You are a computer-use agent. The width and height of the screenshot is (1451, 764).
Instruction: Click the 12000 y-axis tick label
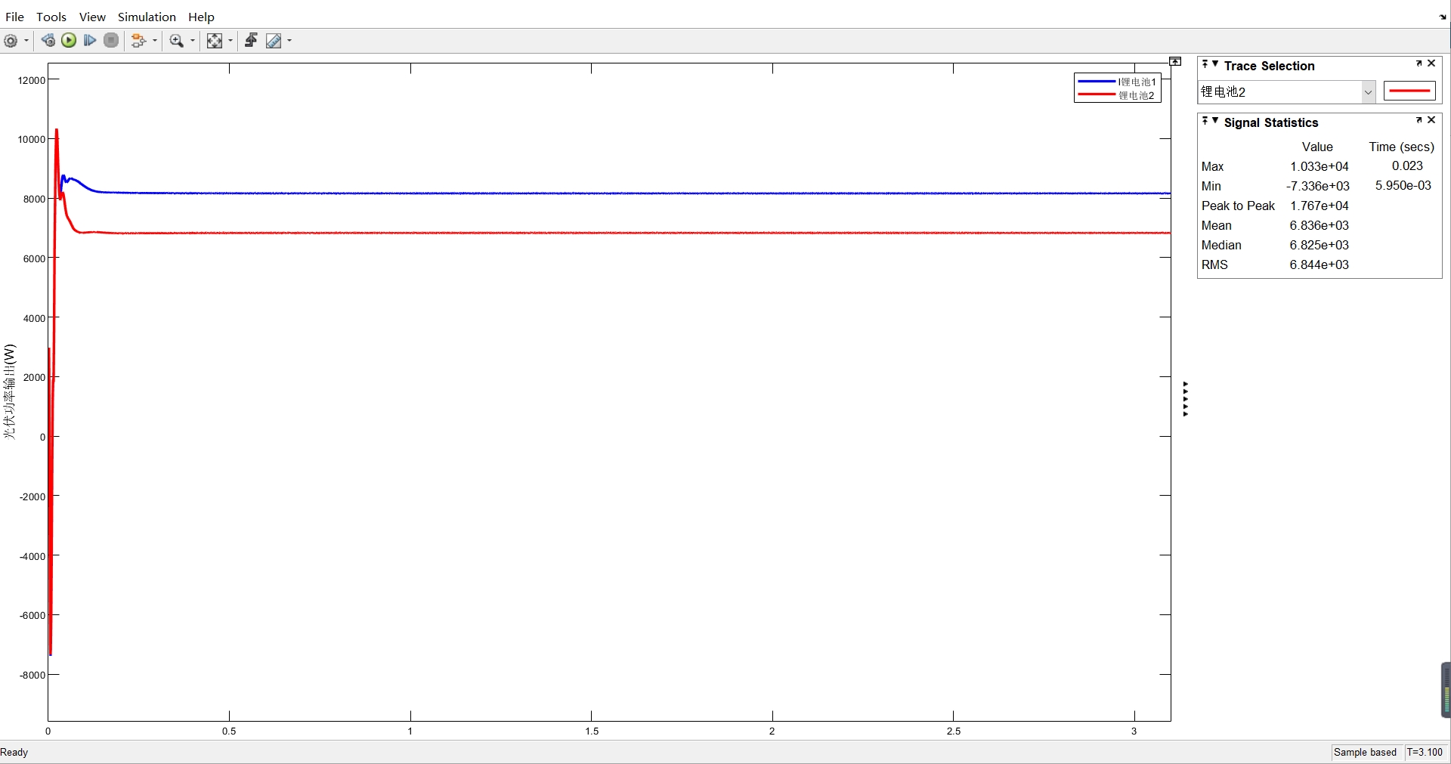31,80
